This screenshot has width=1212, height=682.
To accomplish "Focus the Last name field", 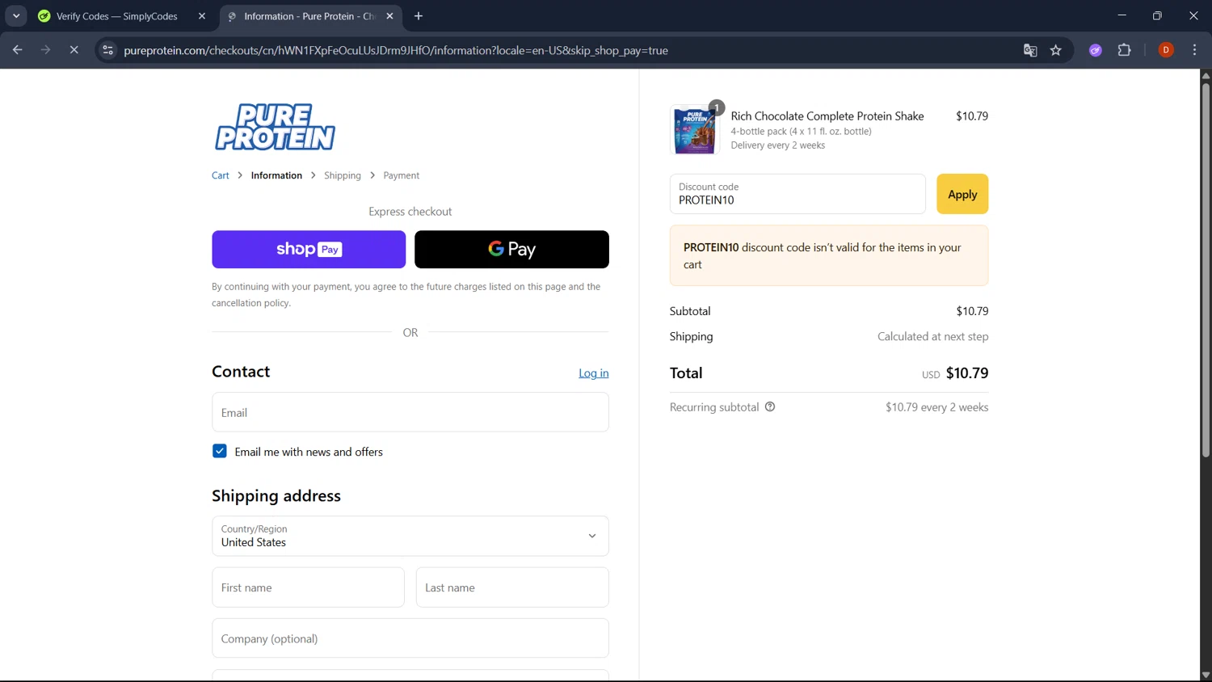I will 512,587.
